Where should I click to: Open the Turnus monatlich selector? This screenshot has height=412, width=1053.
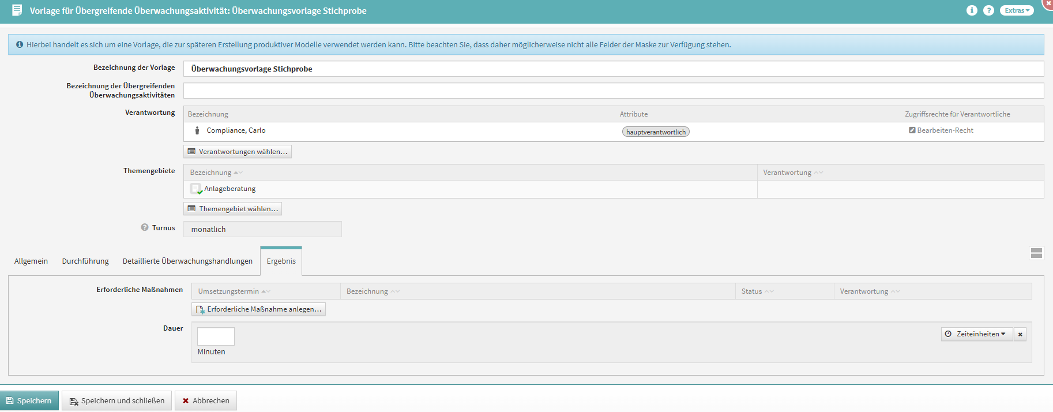262,229
